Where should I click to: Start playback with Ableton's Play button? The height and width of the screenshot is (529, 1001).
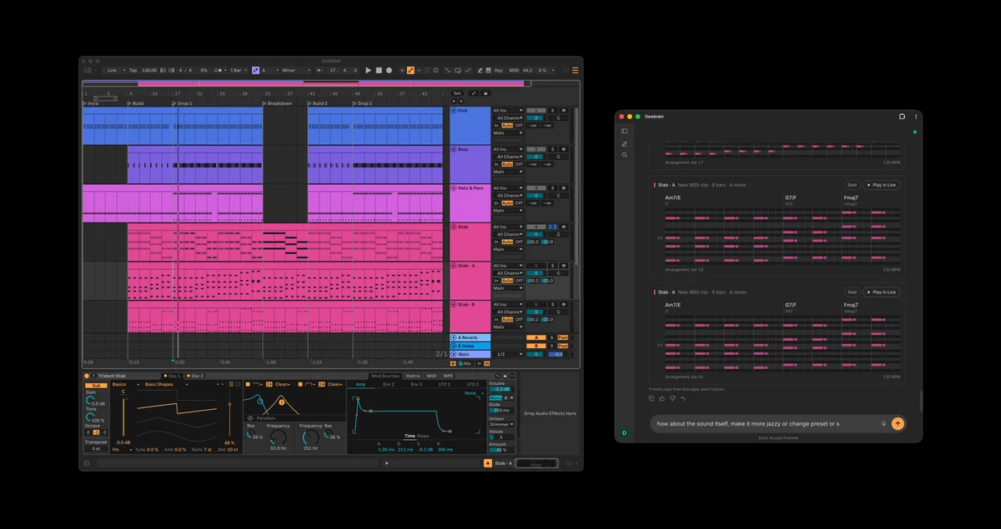(x=368, y=71)
